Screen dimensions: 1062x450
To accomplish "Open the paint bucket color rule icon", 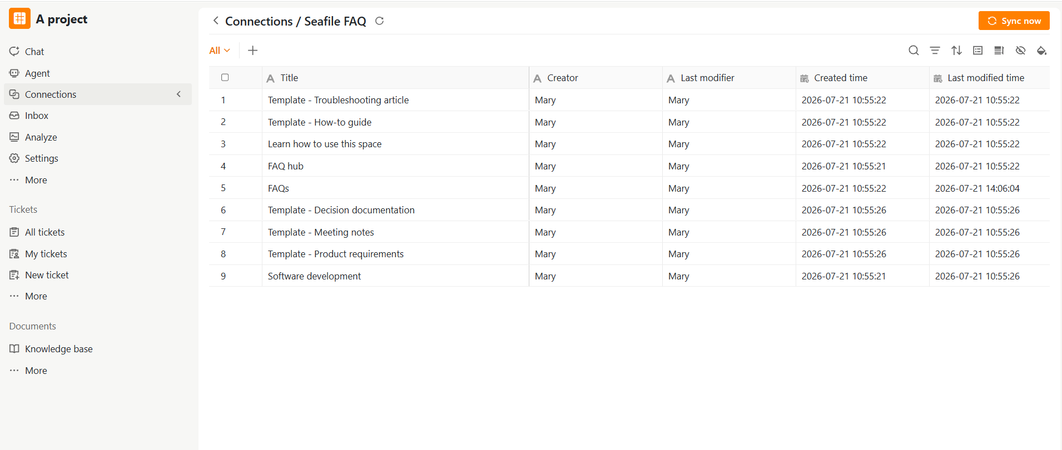I will tap(1042, 51).
